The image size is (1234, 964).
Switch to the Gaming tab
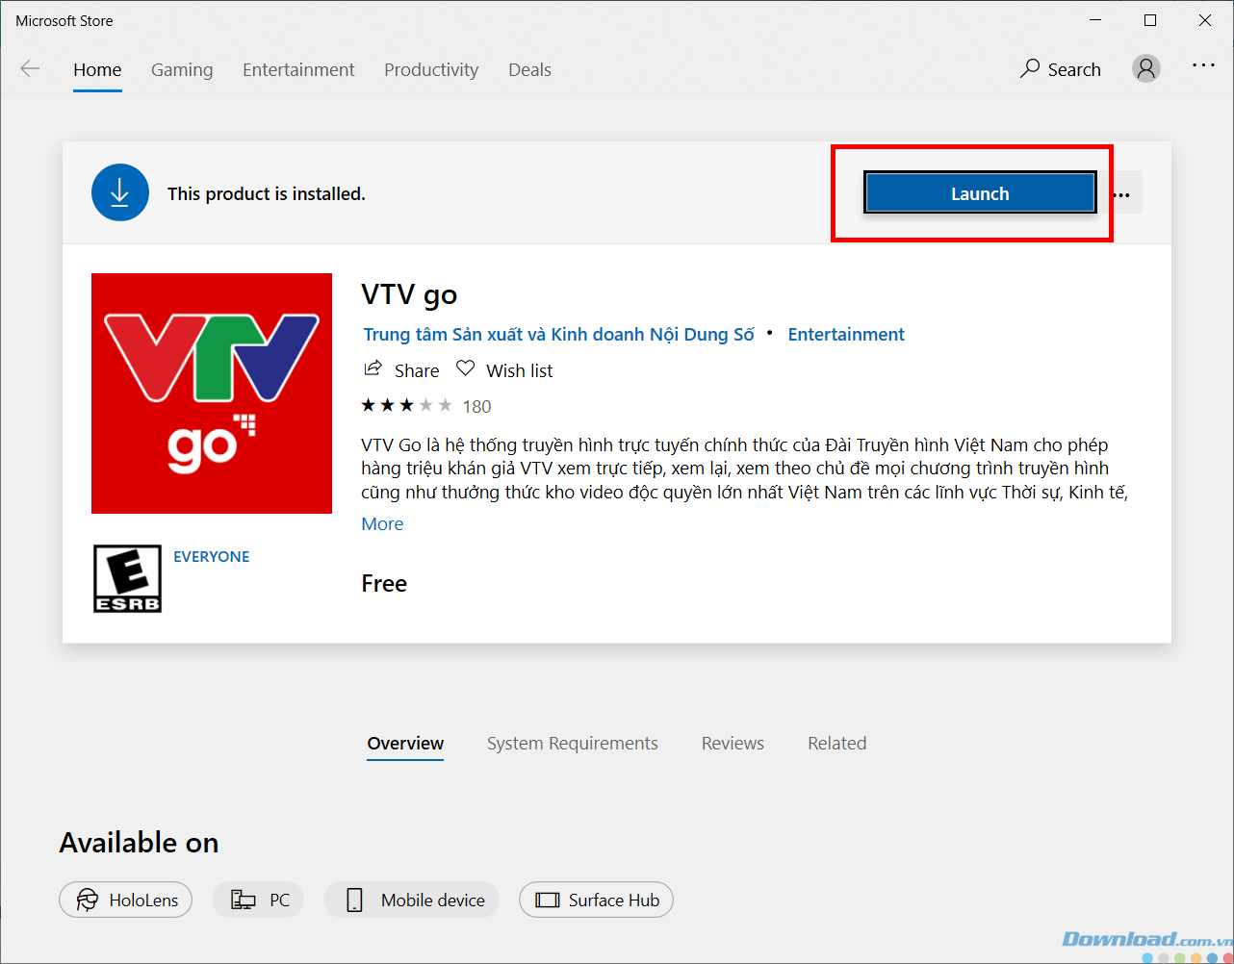[x=182, y=69]
